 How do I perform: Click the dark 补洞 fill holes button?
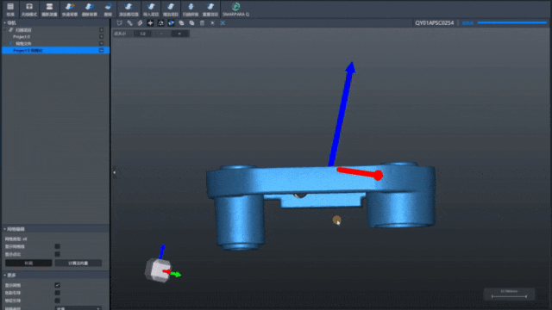(x=28, y=263)
